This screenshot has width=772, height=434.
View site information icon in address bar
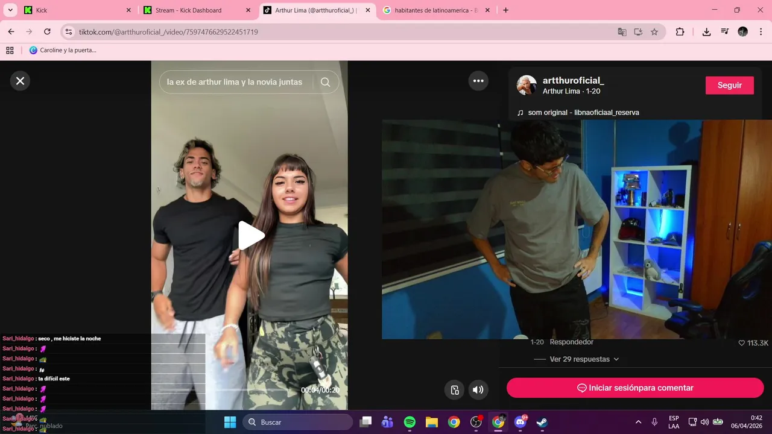(x=69, y=32)
